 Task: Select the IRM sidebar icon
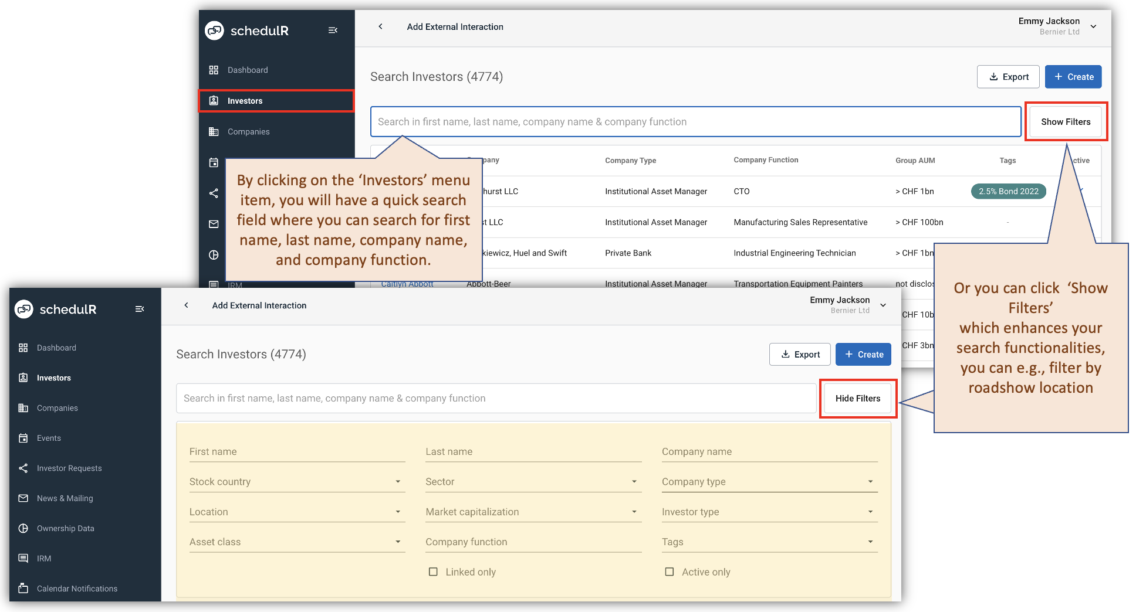pyautogui.click(x=23, y=558)
